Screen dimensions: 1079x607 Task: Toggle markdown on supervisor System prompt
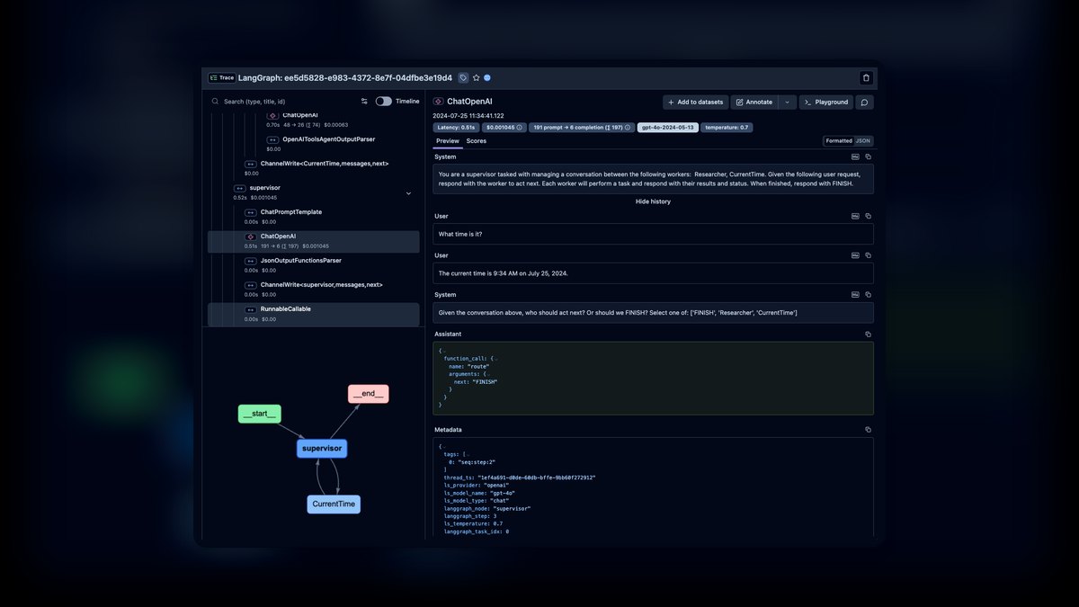(855, 156)
